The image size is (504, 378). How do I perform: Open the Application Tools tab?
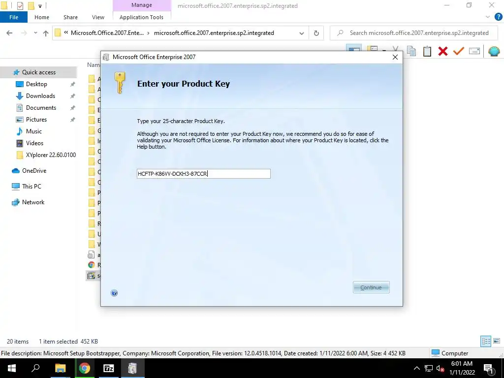pyautogui.click(x=141, y=17)
